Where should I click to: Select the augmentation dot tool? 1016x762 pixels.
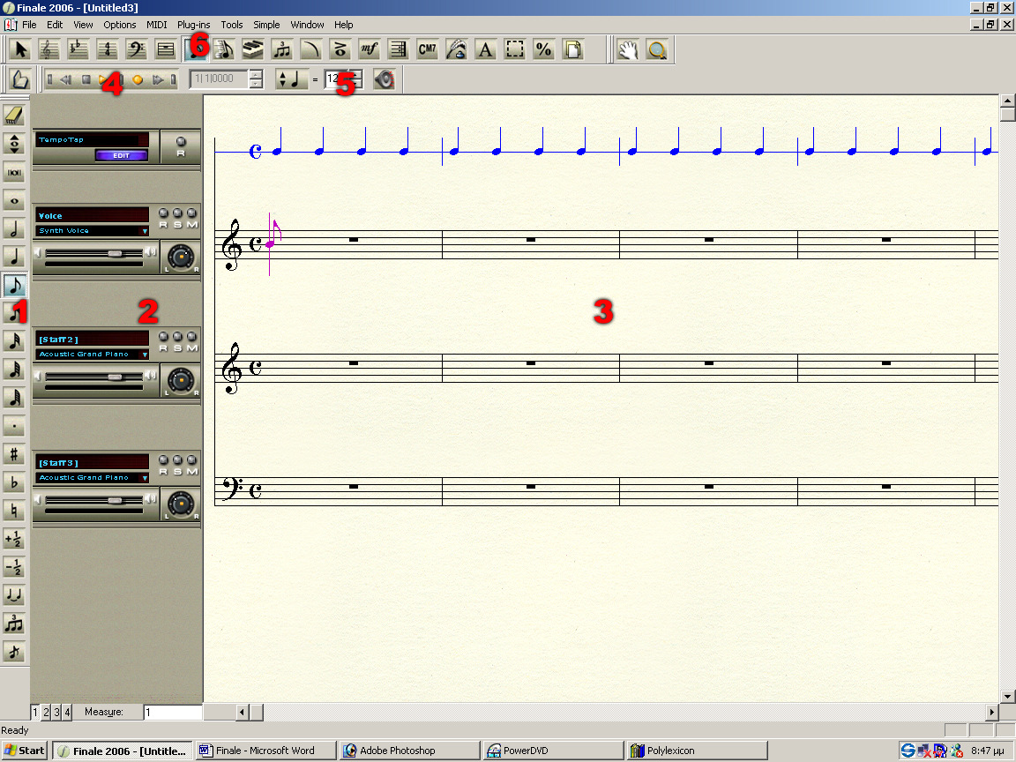(14, 426)
